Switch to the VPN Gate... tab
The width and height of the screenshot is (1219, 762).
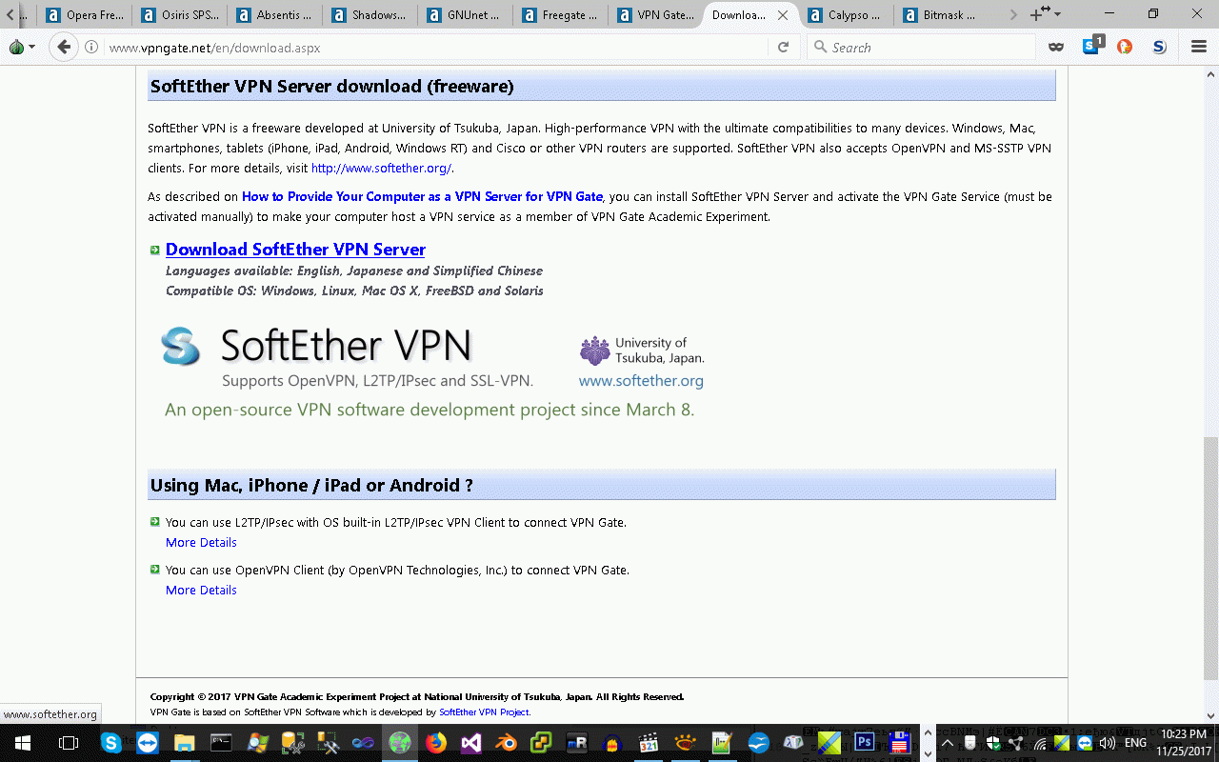coord(656,15)
